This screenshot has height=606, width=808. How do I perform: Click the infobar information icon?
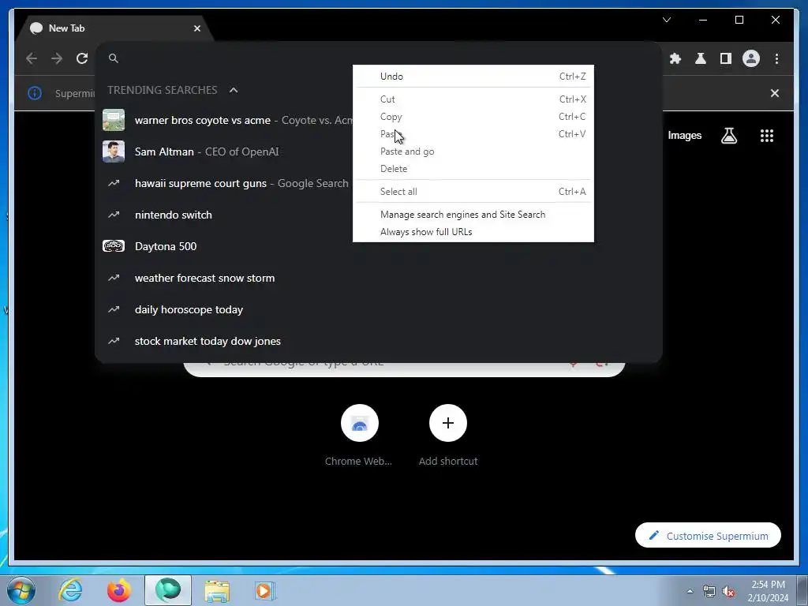(35, 93)
